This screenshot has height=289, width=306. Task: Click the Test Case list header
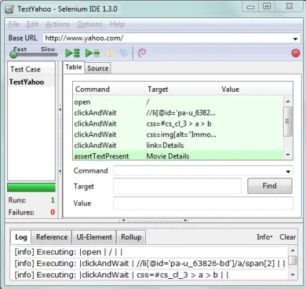(32, 69)
